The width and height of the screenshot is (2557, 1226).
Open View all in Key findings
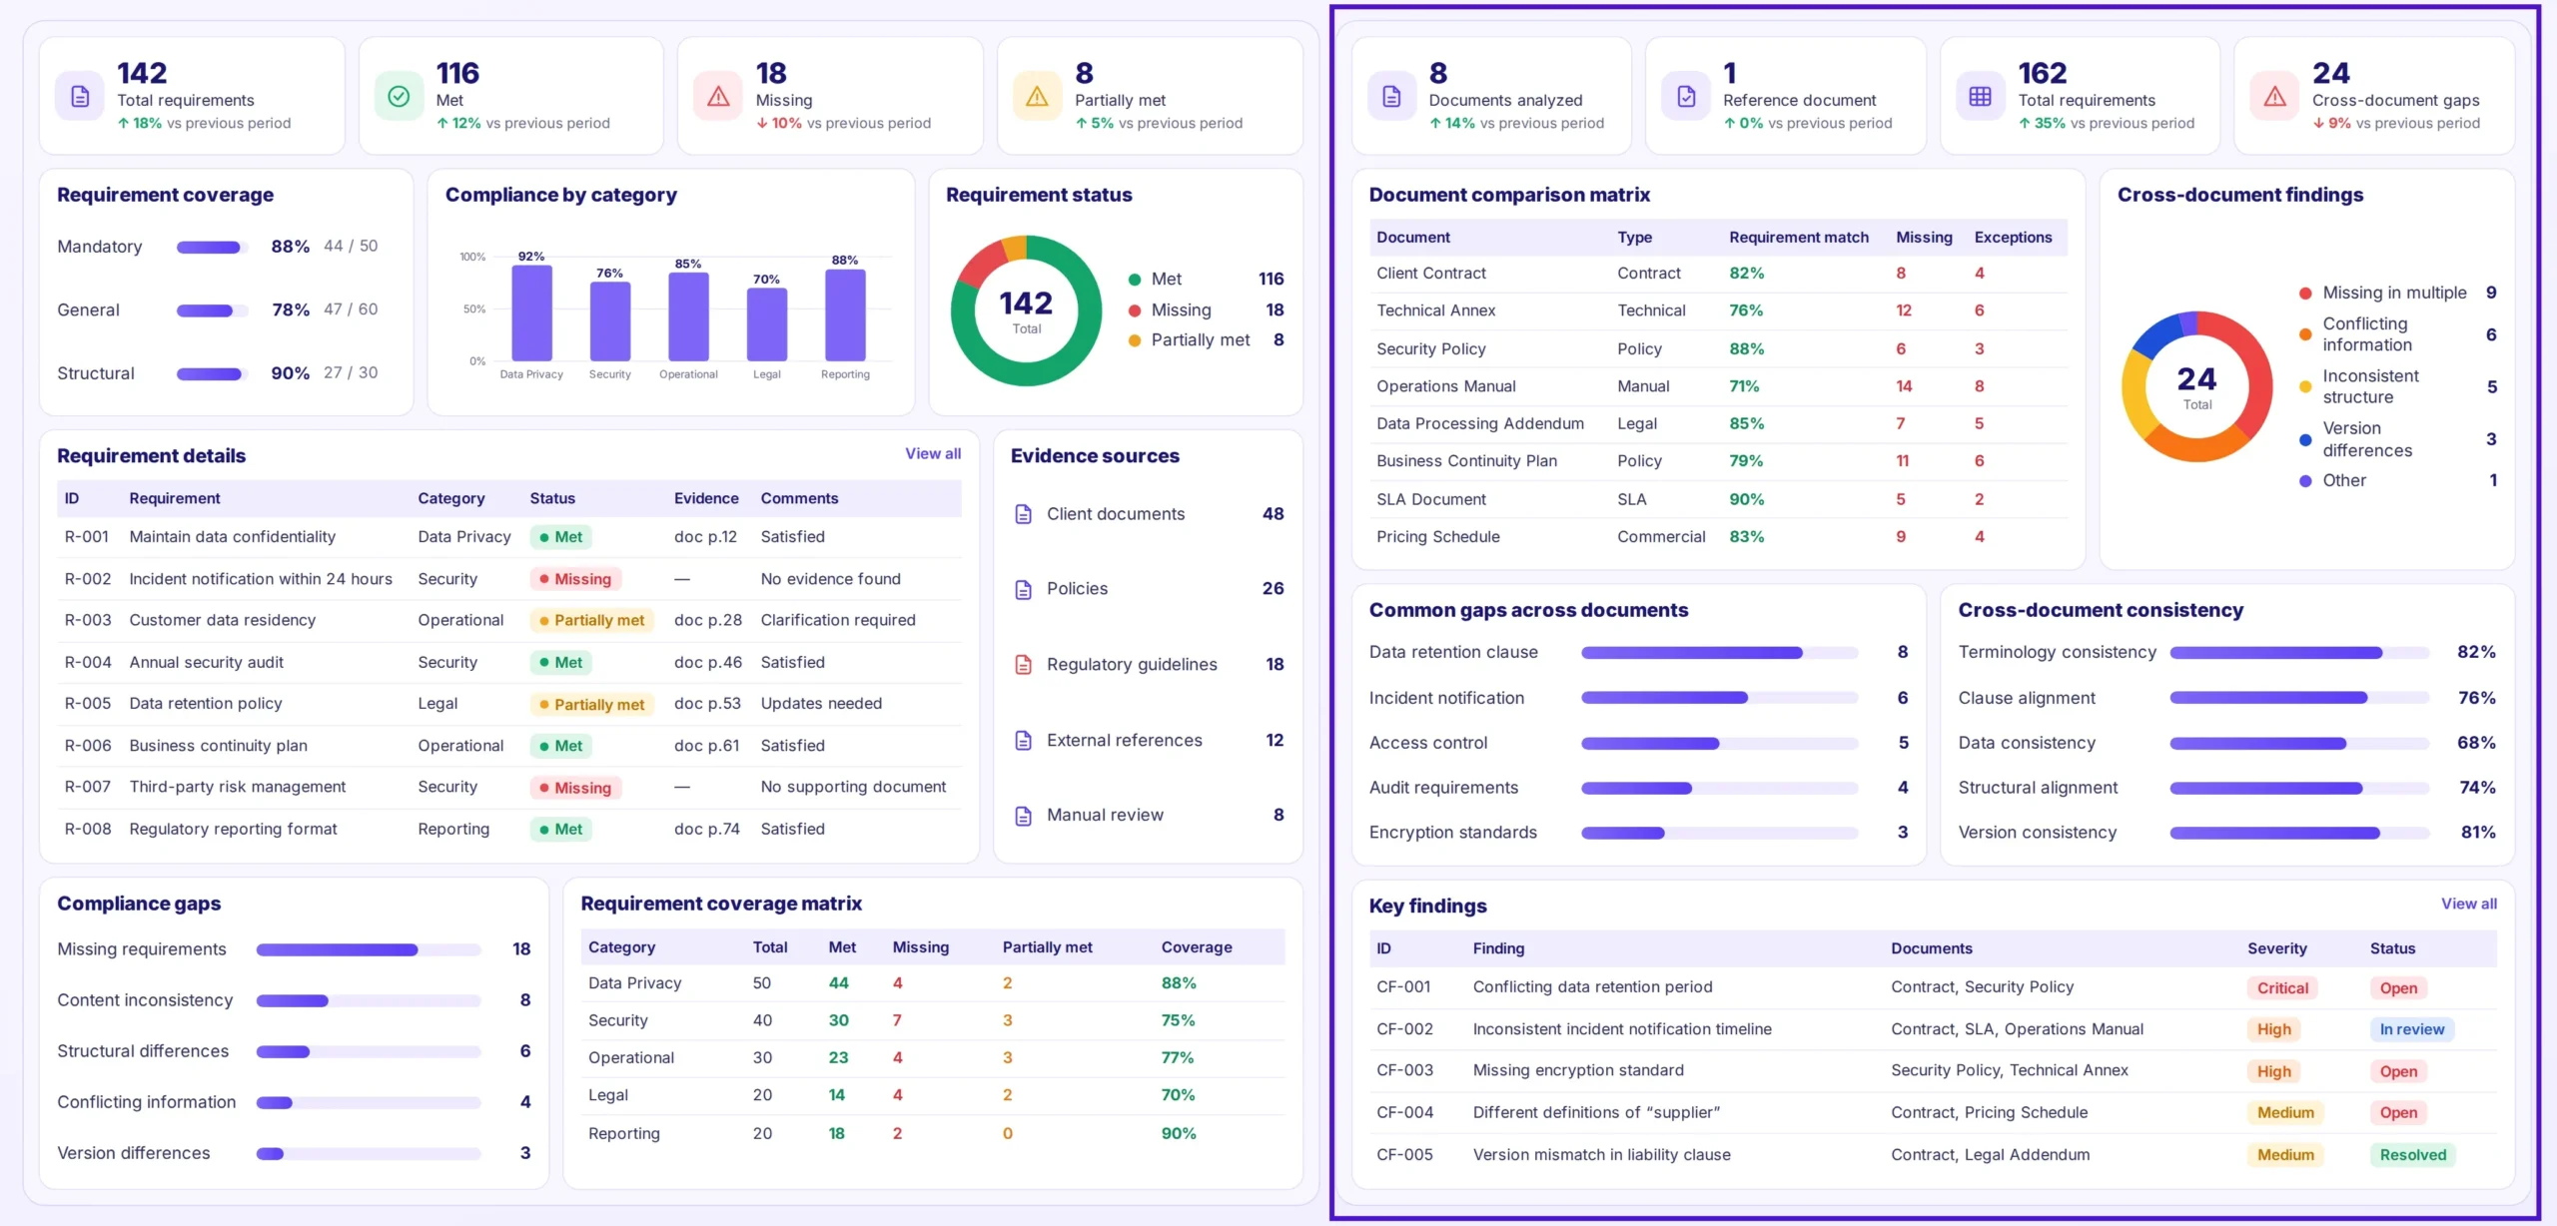tap(2469, 904)
